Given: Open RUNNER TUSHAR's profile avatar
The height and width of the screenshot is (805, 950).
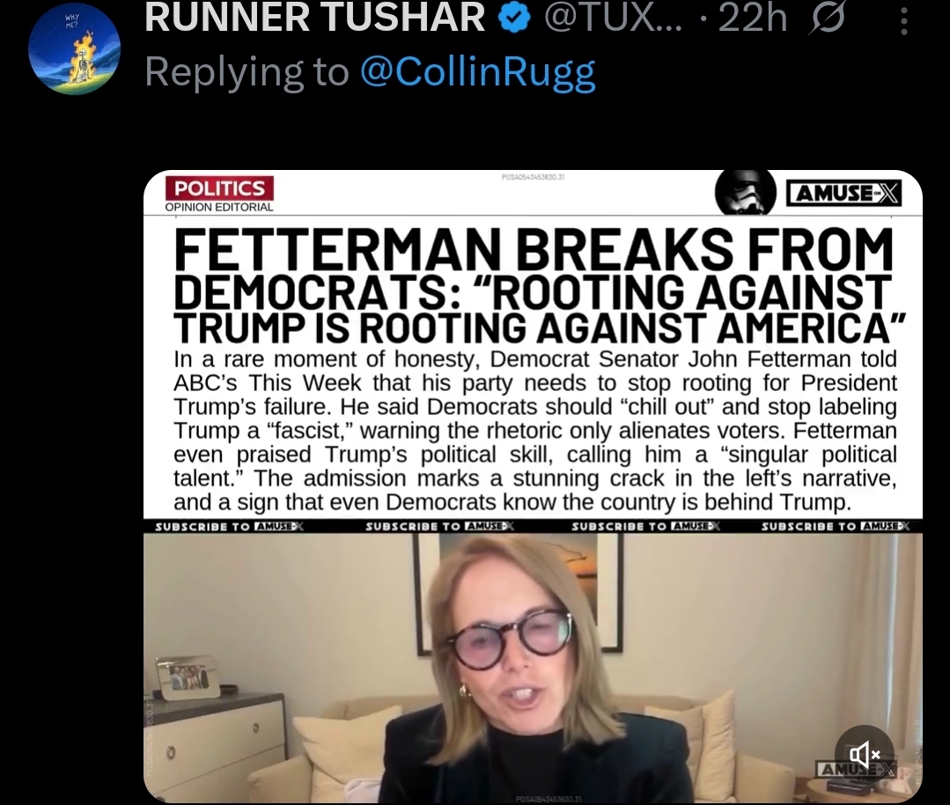Looking at the screenshot, I should point(74,48).
